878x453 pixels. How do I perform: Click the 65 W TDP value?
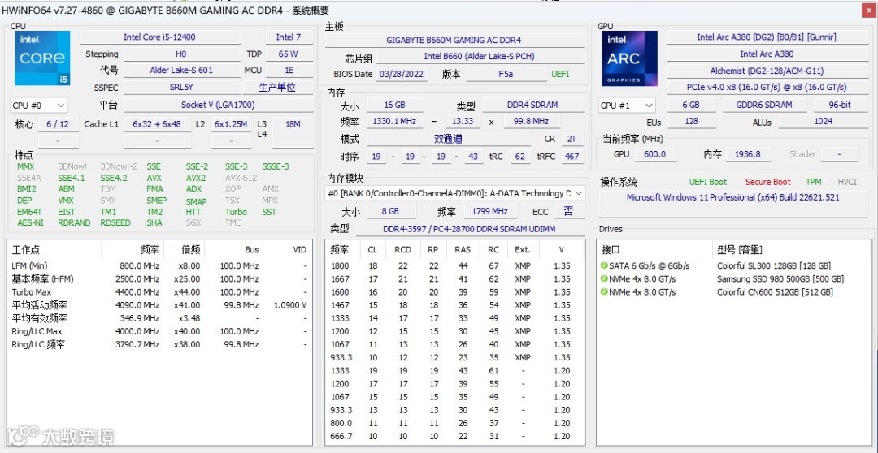(288, 54)
